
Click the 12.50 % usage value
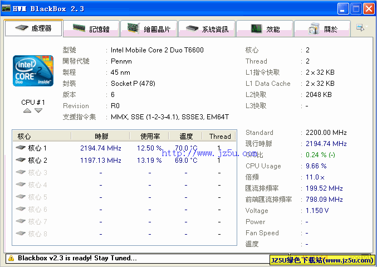pyautogui.click(x=149, y=148)
